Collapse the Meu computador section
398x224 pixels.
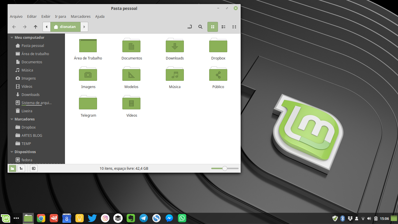tap(11, 37)
